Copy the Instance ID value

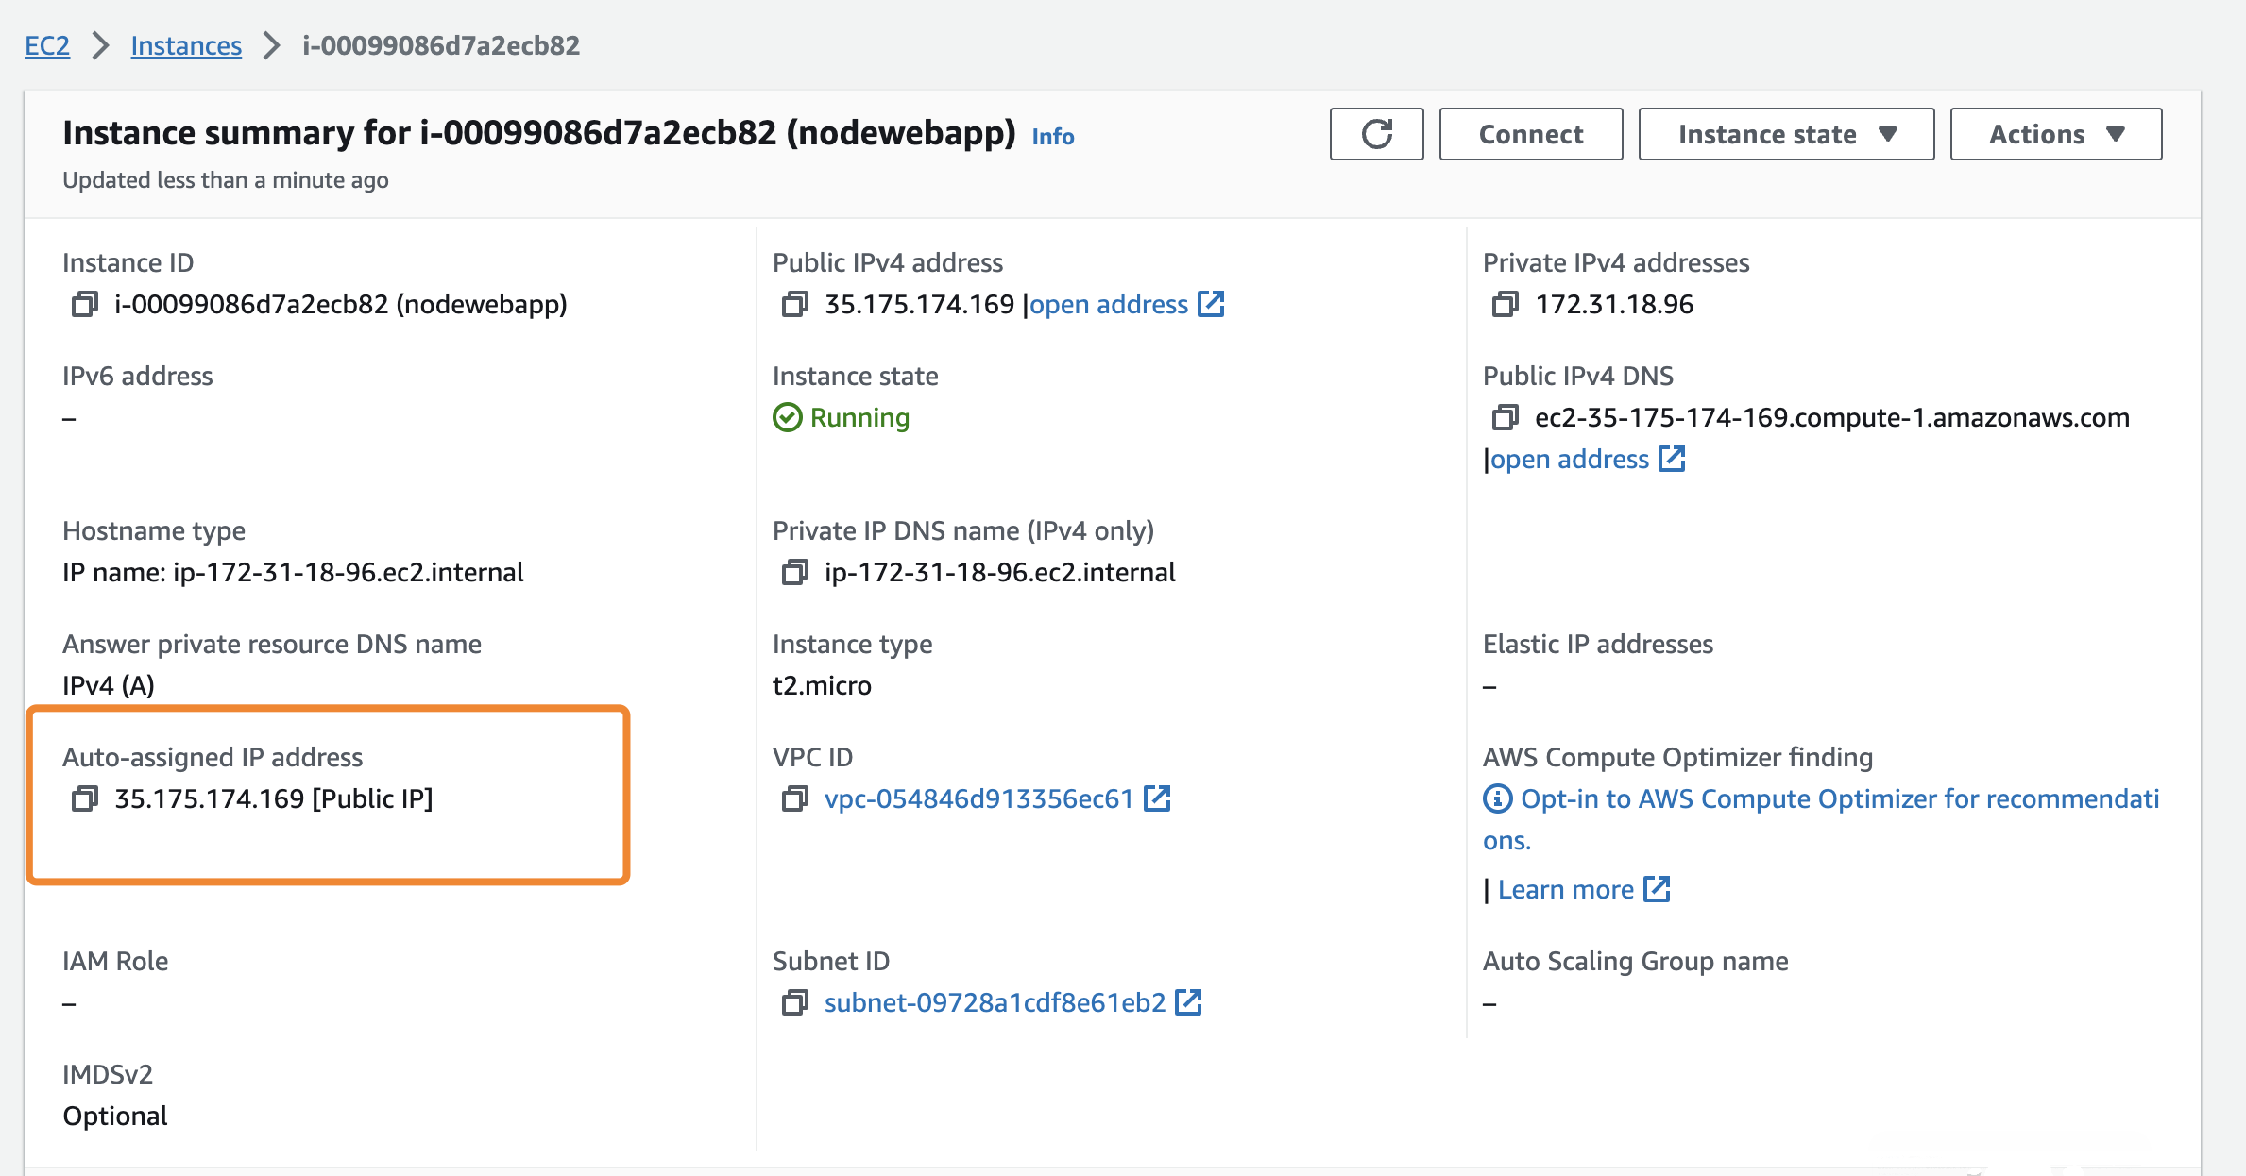coord(84,305)
